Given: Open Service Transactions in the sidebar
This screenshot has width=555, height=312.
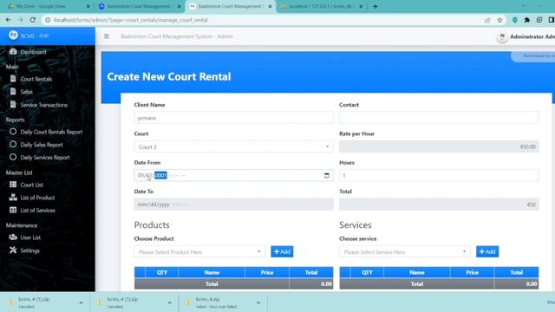Looking at the screenshot, I should pyautogui.click(x=43, y=105).
